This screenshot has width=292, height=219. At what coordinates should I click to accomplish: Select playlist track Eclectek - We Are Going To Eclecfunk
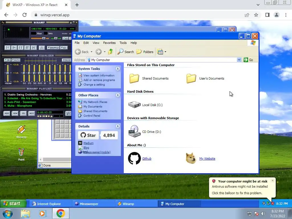pos(37,98)
